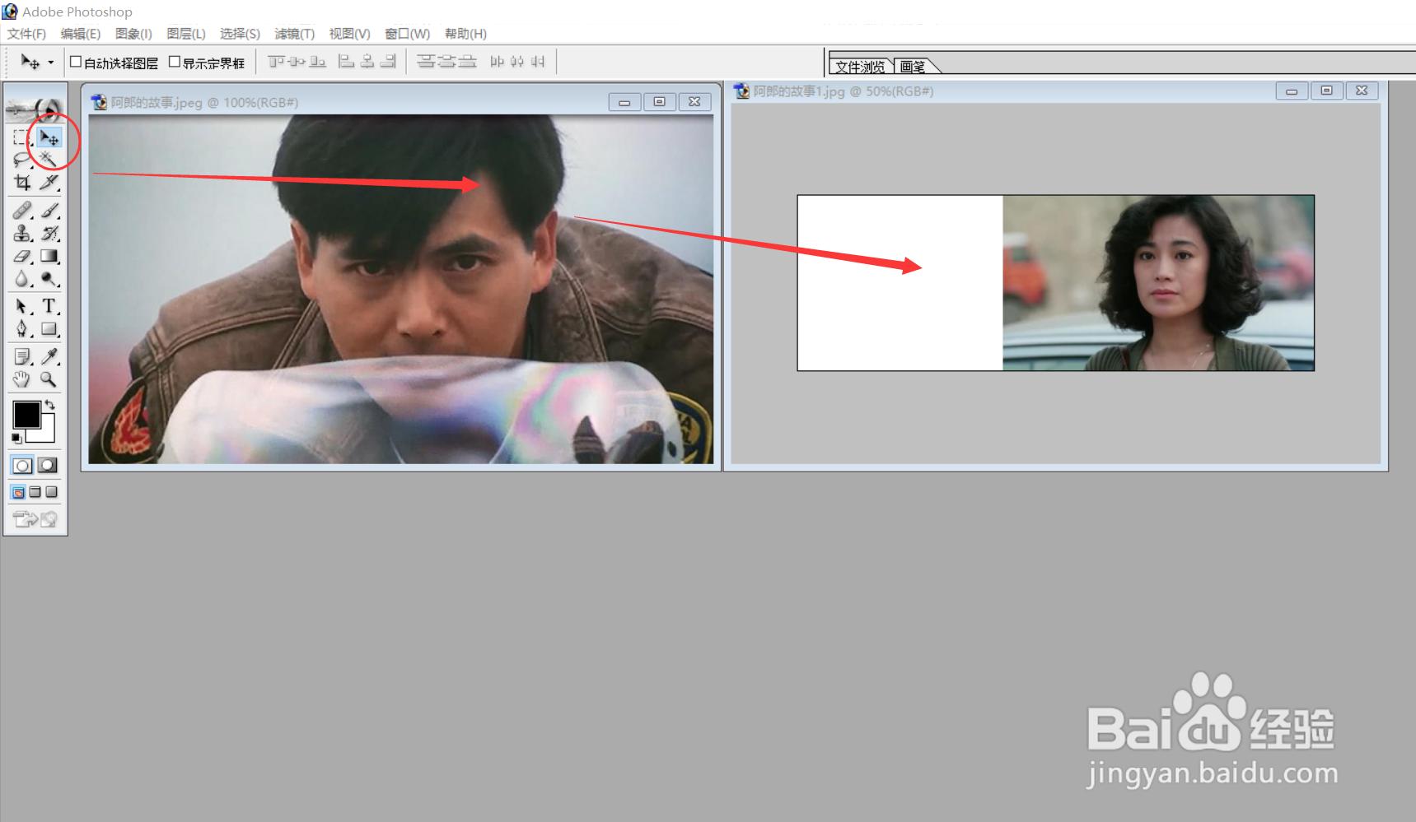Select the Gradient tool
The height and width of the screenshot is (822, 1416).
point(49,257)
